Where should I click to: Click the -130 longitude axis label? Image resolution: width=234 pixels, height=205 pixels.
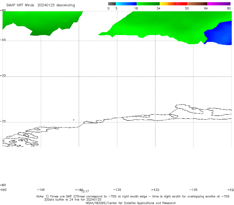click(x=155, y=190)
